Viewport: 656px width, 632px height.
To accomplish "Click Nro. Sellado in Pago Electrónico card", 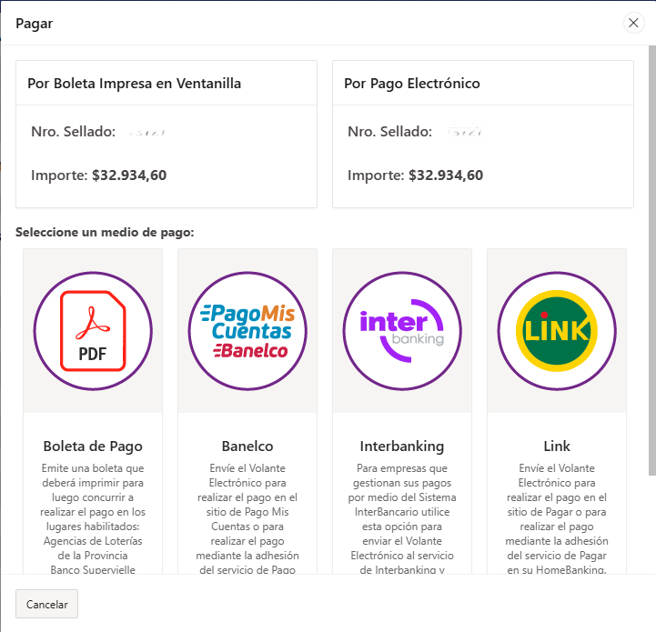I will (x=390, y=132).
